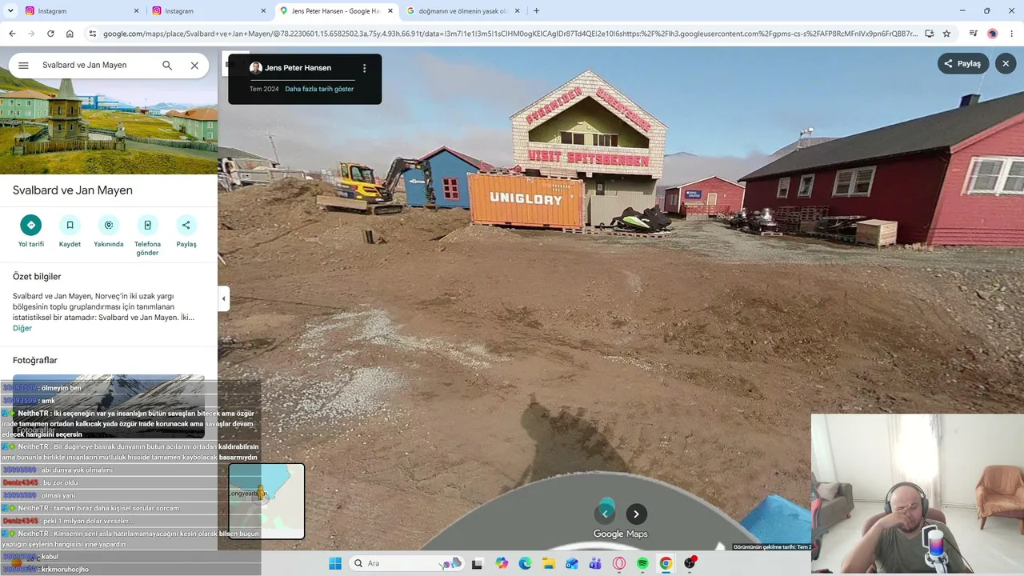Open Yakınında nearby search
Viewport: 1024px width, 576px height.
109,231
